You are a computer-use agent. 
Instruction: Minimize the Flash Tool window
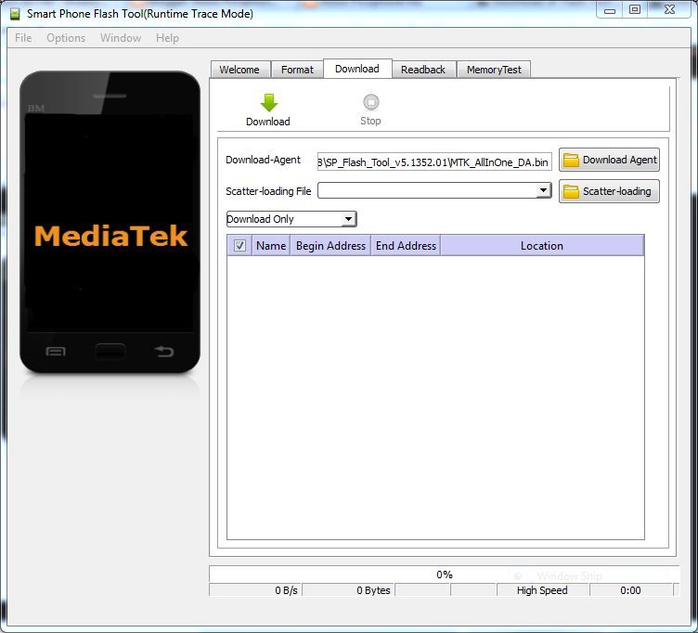pos(610,10)
